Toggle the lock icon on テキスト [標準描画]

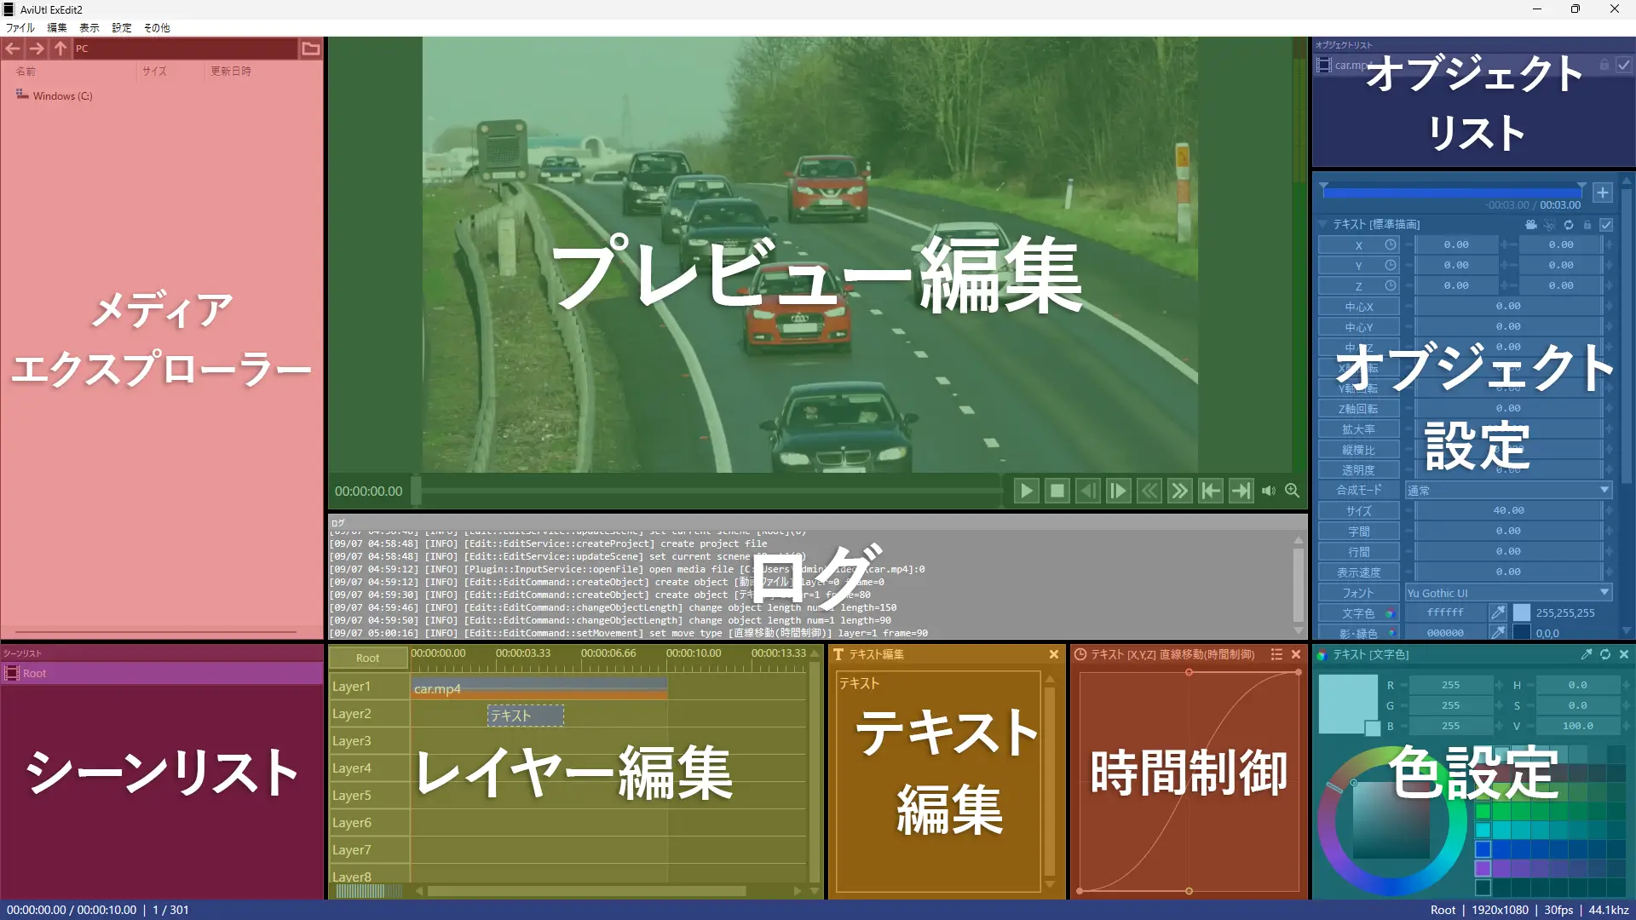click(x=1587, y=225)
